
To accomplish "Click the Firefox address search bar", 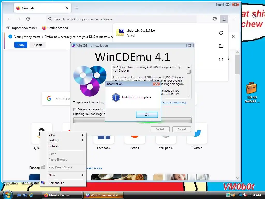I will tap(121, 19).
